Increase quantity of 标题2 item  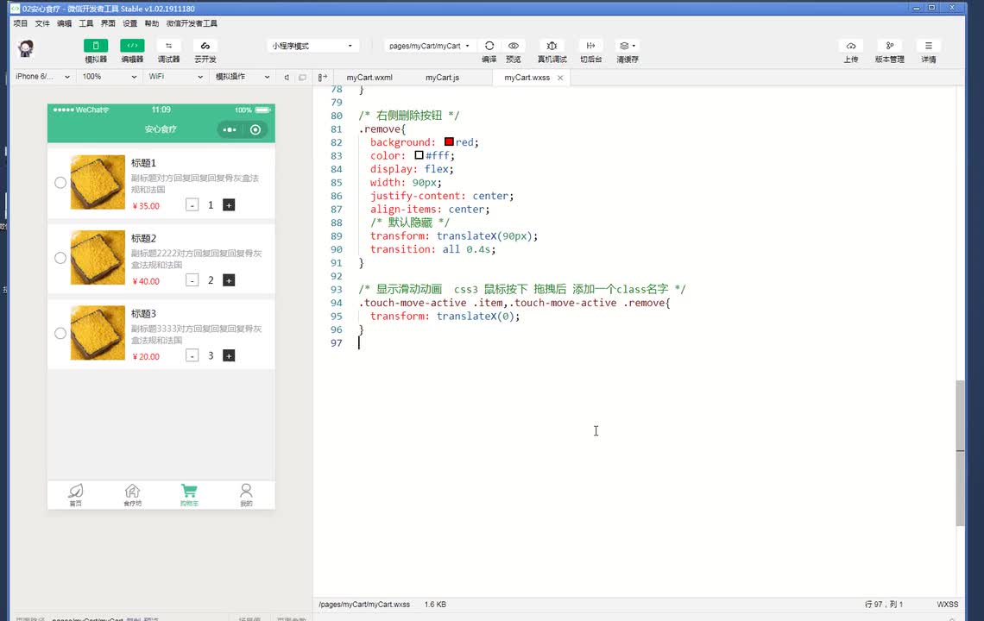pyautogui.click(x=229, y=280)
